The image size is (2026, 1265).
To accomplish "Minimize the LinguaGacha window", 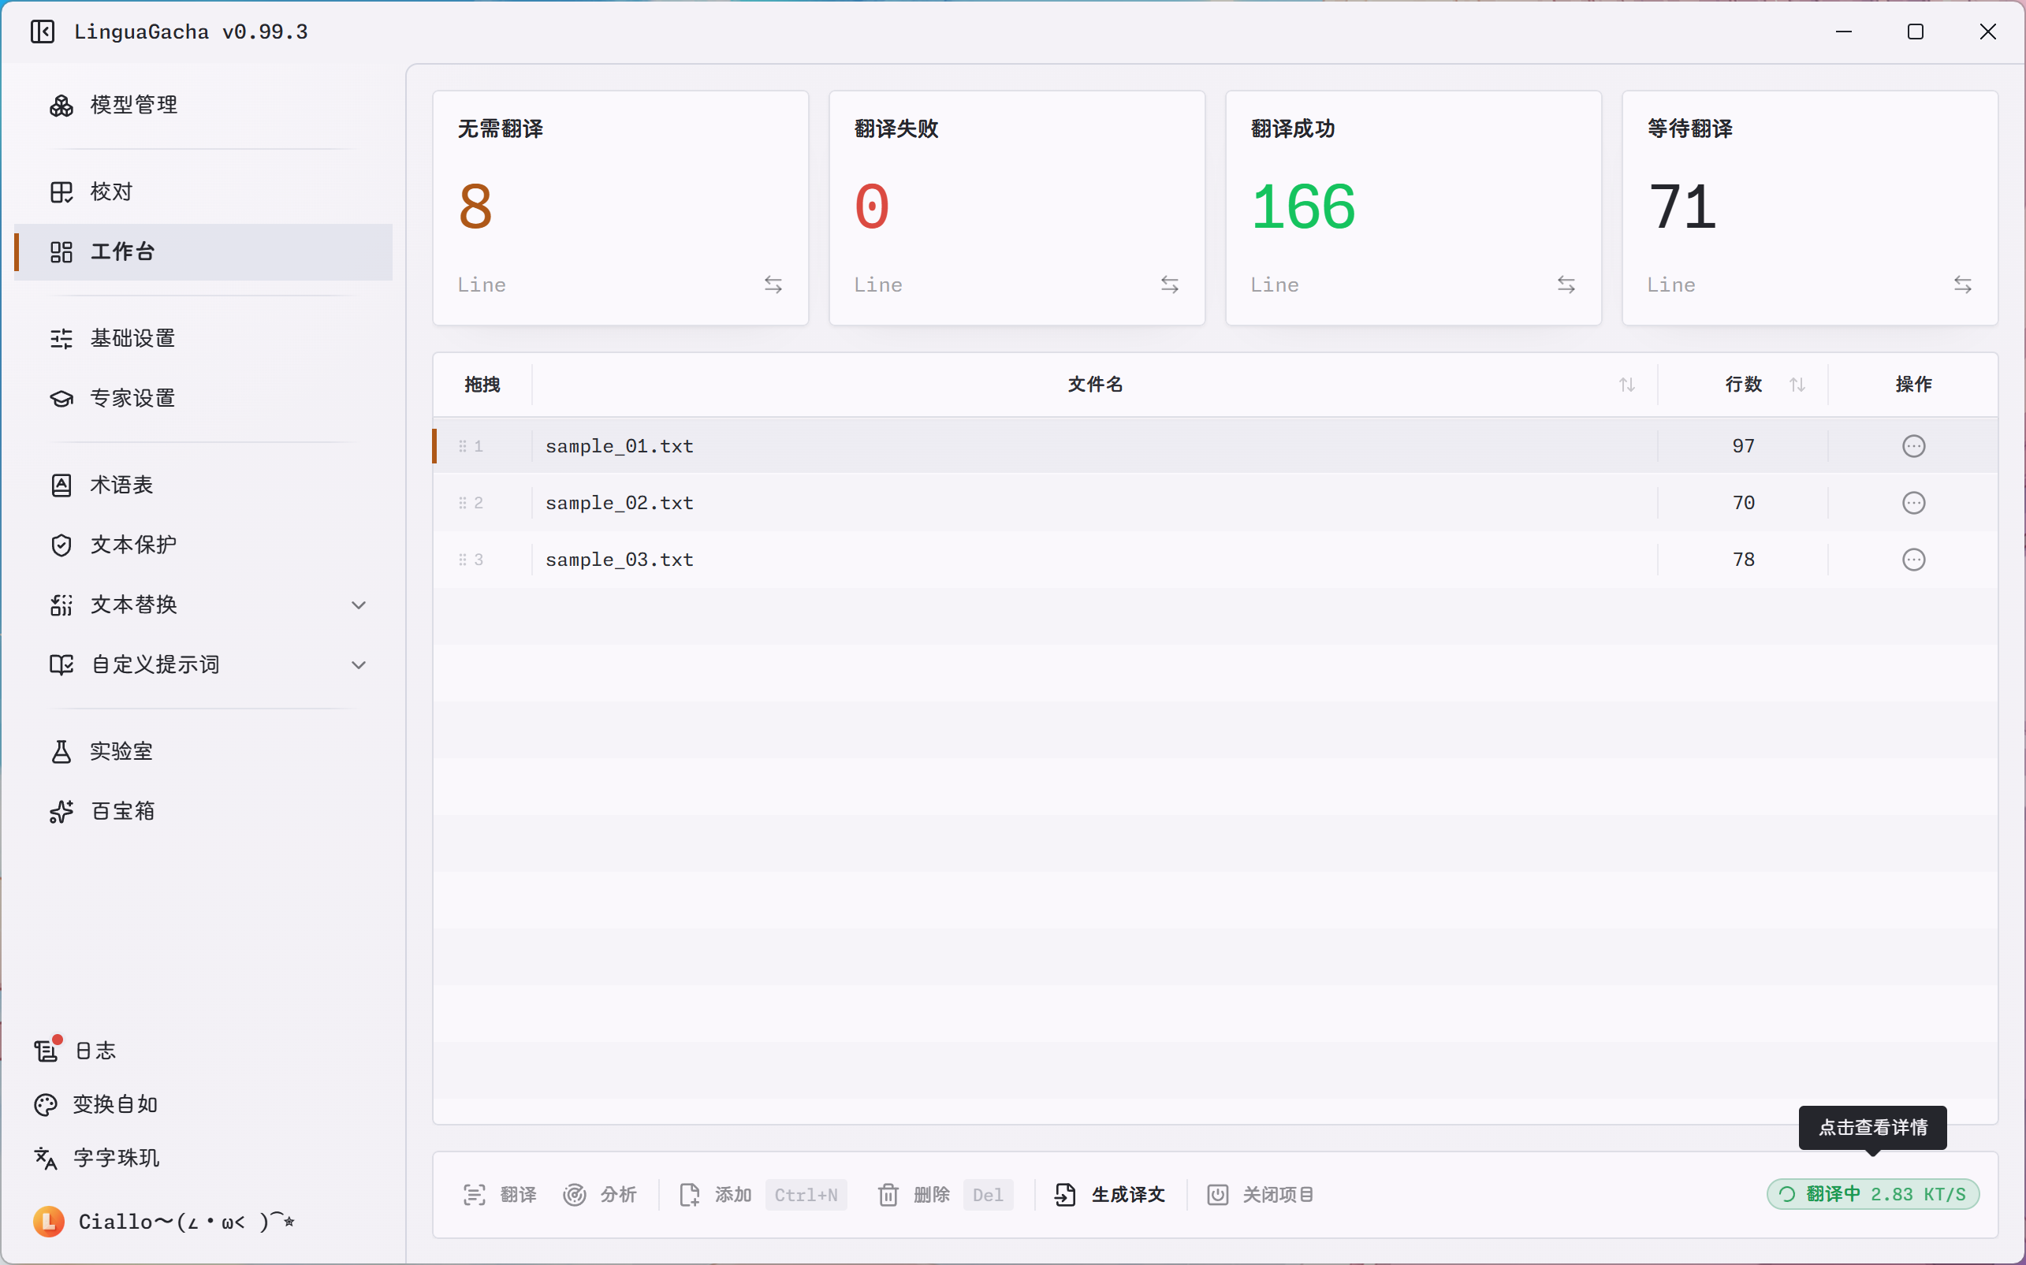I will [x=1844, y=32].
